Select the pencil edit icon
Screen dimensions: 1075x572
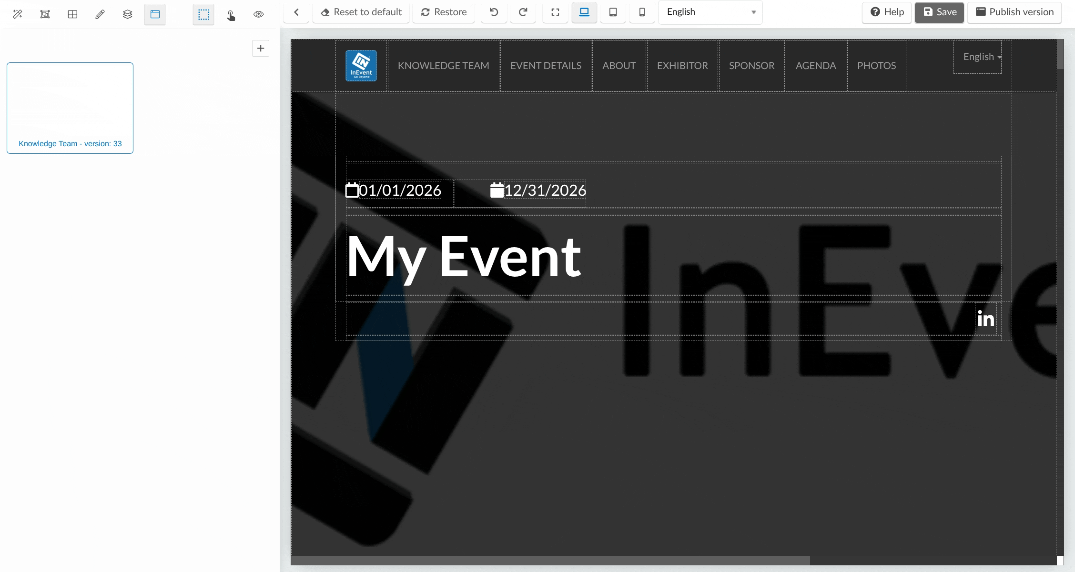pyautogui.click(x=100, y=14)
